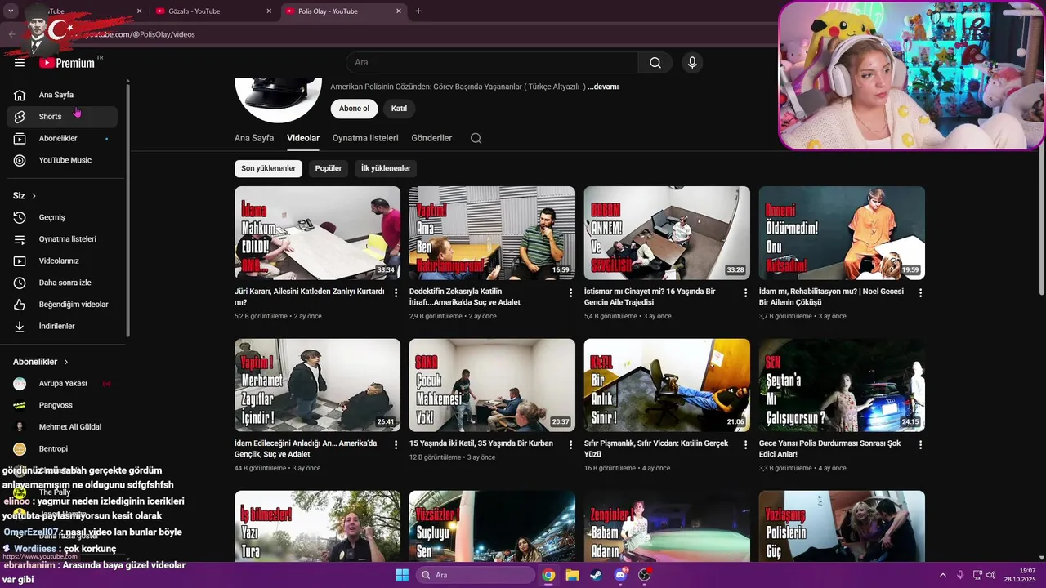Open options menu for '15 Yaşında İki Katil' video
Screen dimensions: 1046x588
pos(571,445)
